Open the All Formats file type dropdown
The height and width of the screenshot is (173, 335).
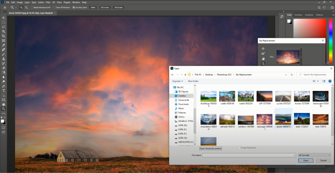click(x=314, y=155)
